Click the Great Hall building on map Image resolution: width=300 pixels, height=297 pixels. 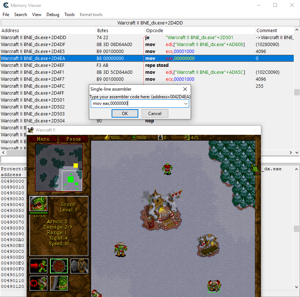coord(161,210)
